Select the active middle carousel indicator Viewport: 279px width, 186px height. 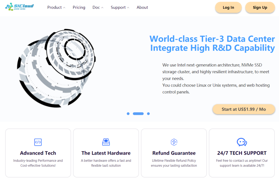(x=138, y=114)
